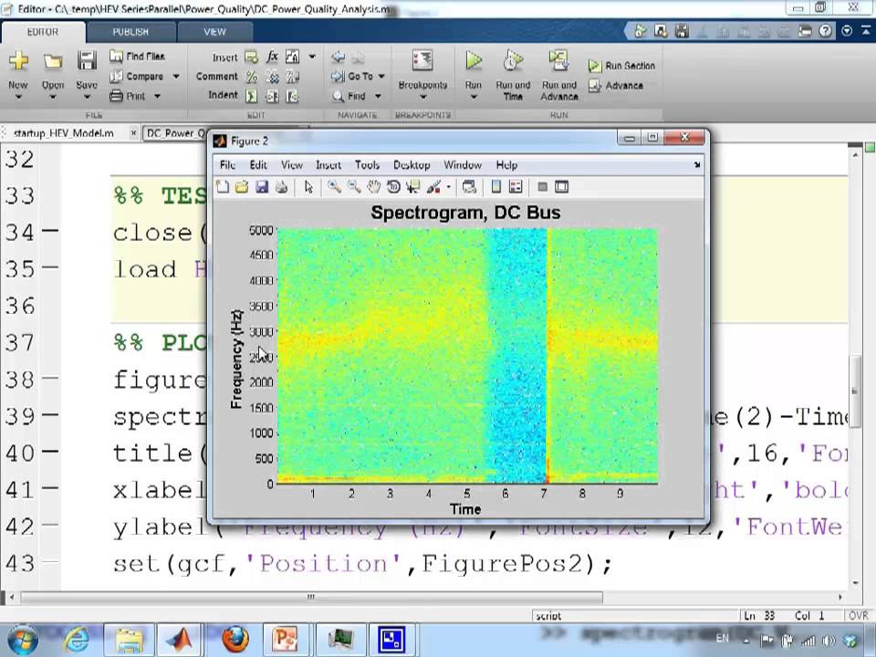
Task: Expand the Print dropdown arrow
Action: 158,96
